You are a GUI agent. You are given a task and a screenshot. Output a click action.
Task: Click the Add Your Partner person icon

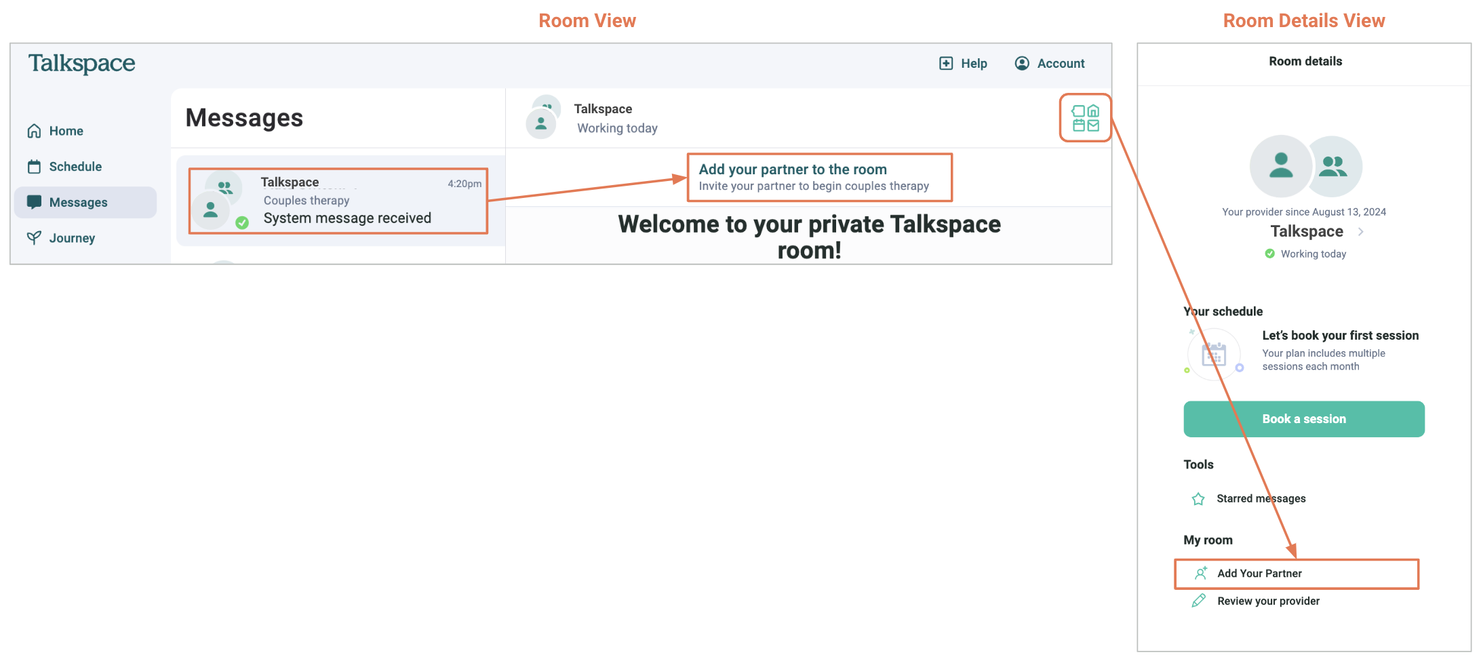pos(1200,574)
